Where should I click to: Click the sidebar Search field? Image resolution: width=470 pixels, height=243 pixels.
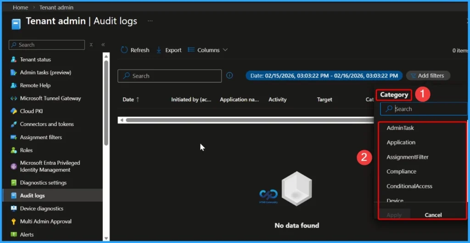[47, 45]
